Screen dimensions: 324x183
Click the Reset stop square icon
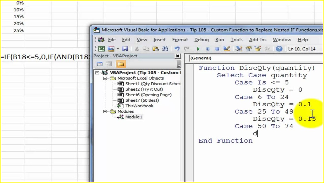click(217, 49)
